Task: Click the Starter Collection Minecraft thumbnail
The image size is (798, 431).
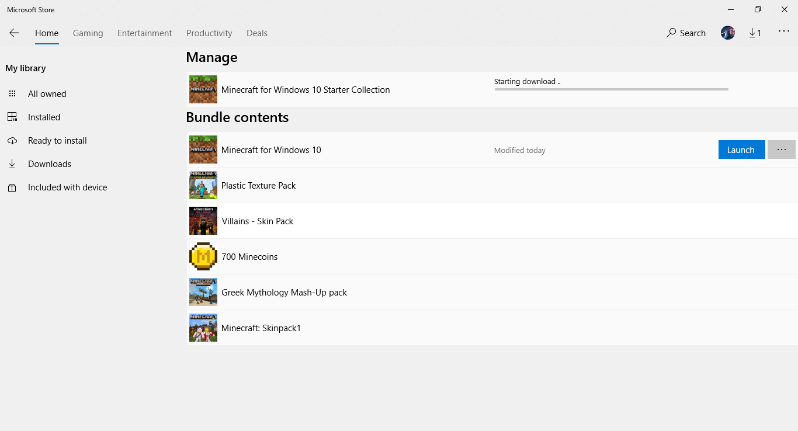Action: coord(203,89)
